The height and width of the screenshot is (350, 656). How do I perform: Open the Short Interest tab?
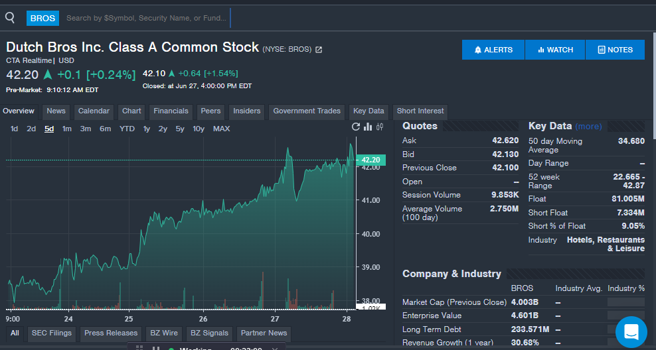pos(420,111)
